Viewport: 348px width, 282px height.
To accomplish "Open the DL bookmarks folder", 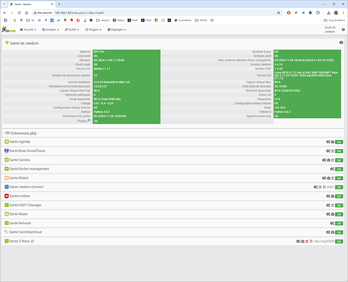I will click(30, 20).
